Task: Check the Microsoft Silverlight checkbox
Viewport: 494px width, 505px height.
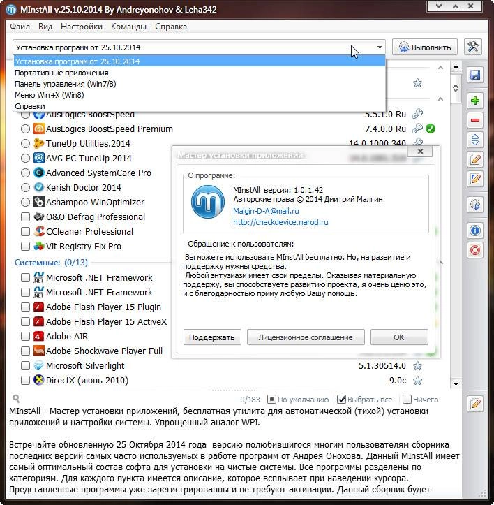Action: 25,365
